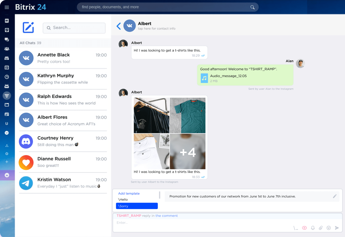This screenshot has width=345, height=237.
Task: Open the backslash command shortcuts dropdown
Action: [x=296, y=228]
